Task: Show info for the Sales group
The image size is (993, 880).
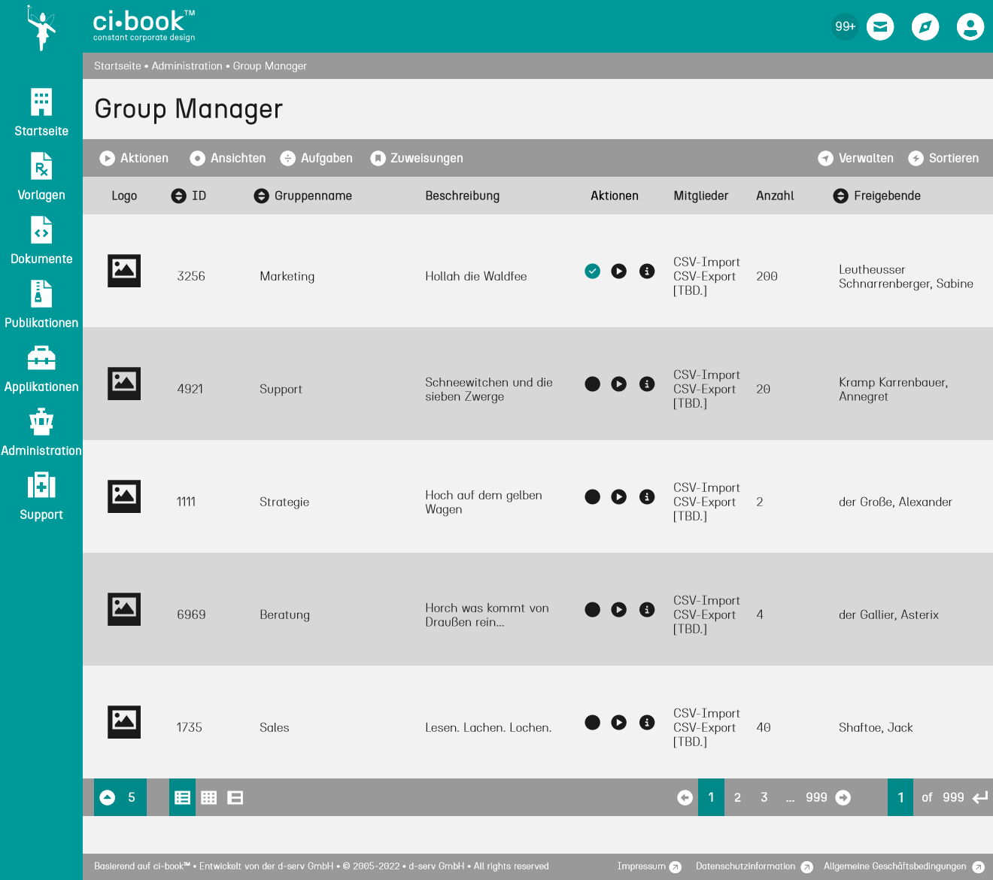Action: (647, 722)
